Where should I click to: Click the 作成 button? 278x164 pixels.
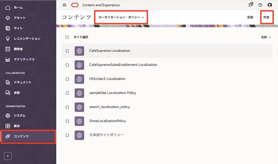tap(266, 17)
